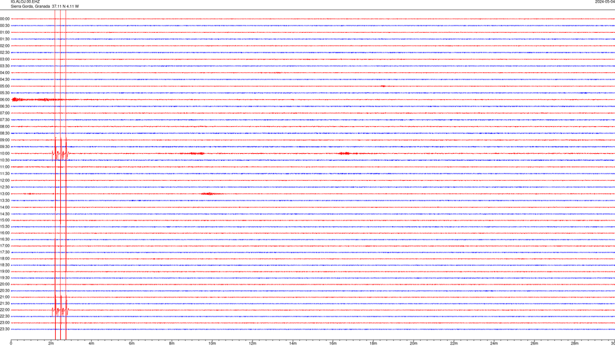This screenshot has height=346, width=615.
Task: Select the 09:30 trace time label
Action: (4, 147)
